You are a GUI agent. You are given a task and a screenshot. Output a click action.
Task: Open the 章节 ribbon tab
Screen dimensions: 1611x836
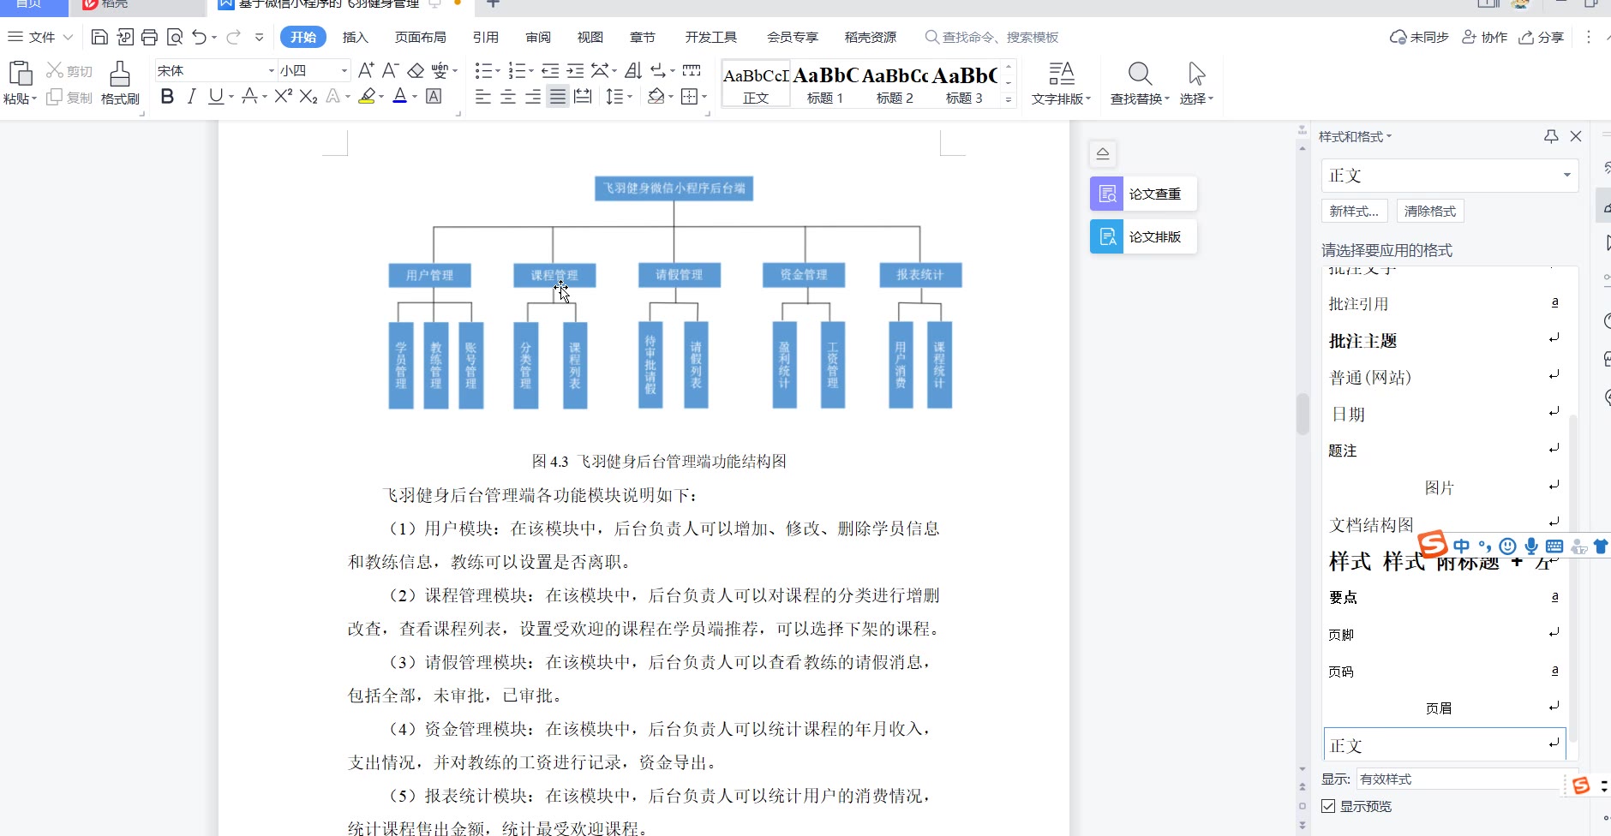[x=642, y=37]
